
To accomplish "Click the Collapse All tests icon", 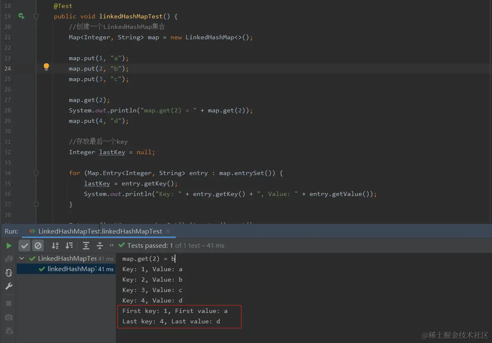I will pyautogui.click(x=99, y=246).
